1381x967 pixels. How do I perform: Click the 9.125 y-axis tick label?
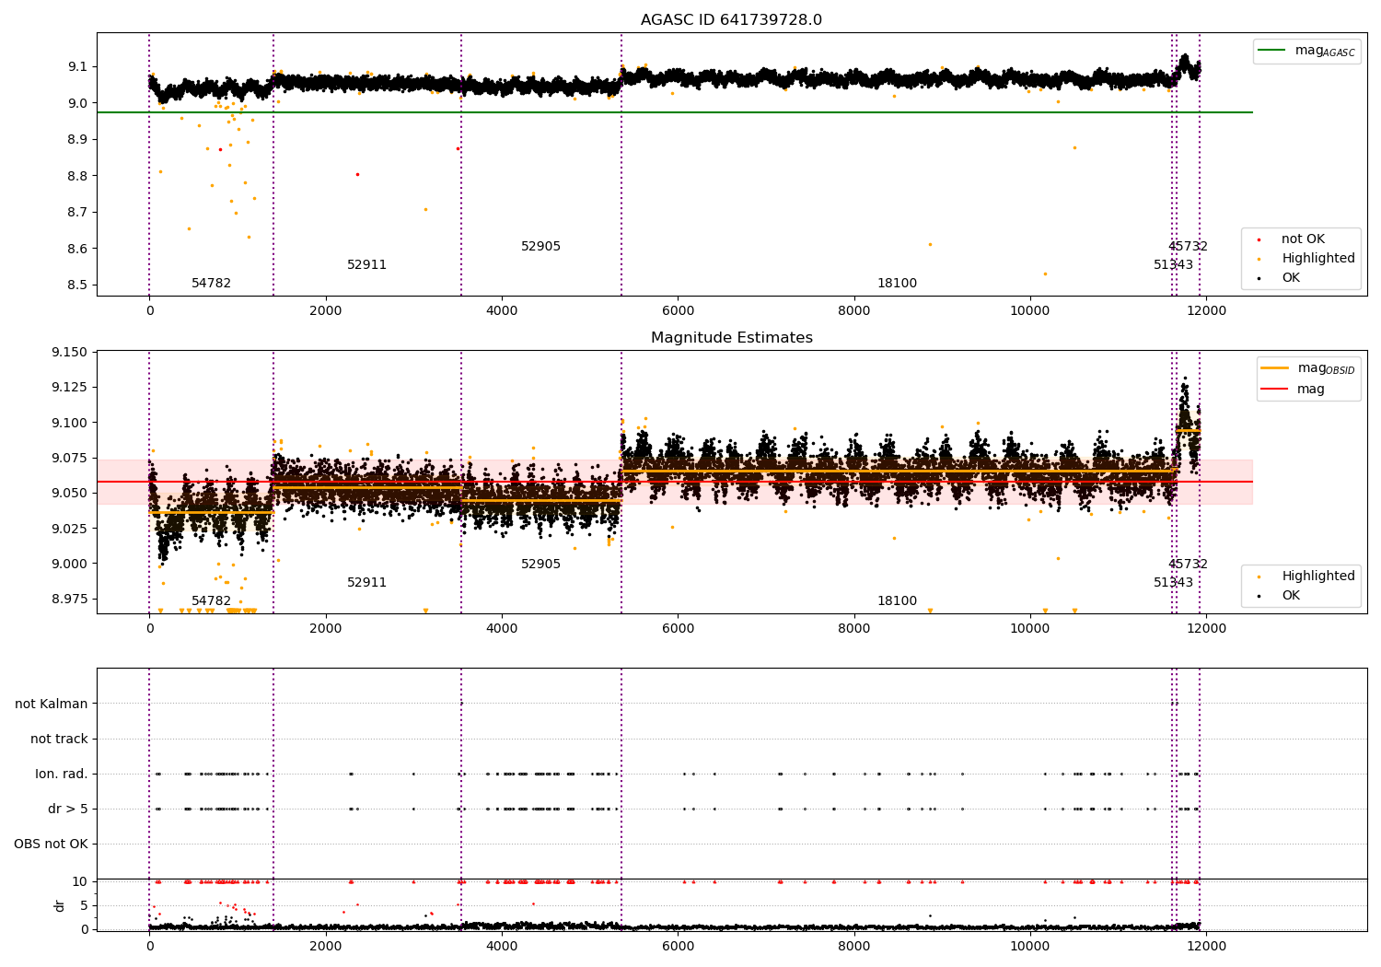pos(70,388)
